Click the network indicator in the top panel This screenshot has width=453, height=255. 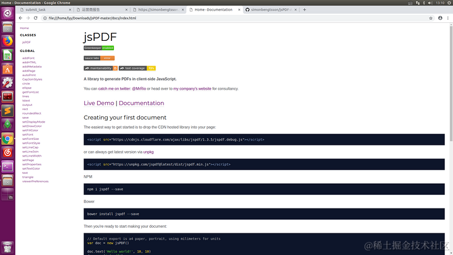click(x=418, y=2)
